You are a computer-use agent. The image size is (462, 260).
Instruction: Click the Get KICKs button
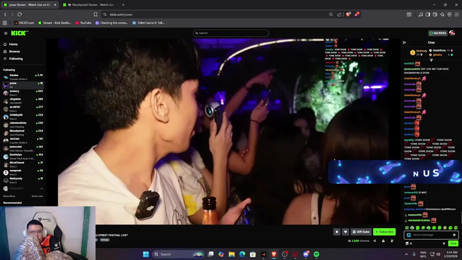click(x=438, y=33)
